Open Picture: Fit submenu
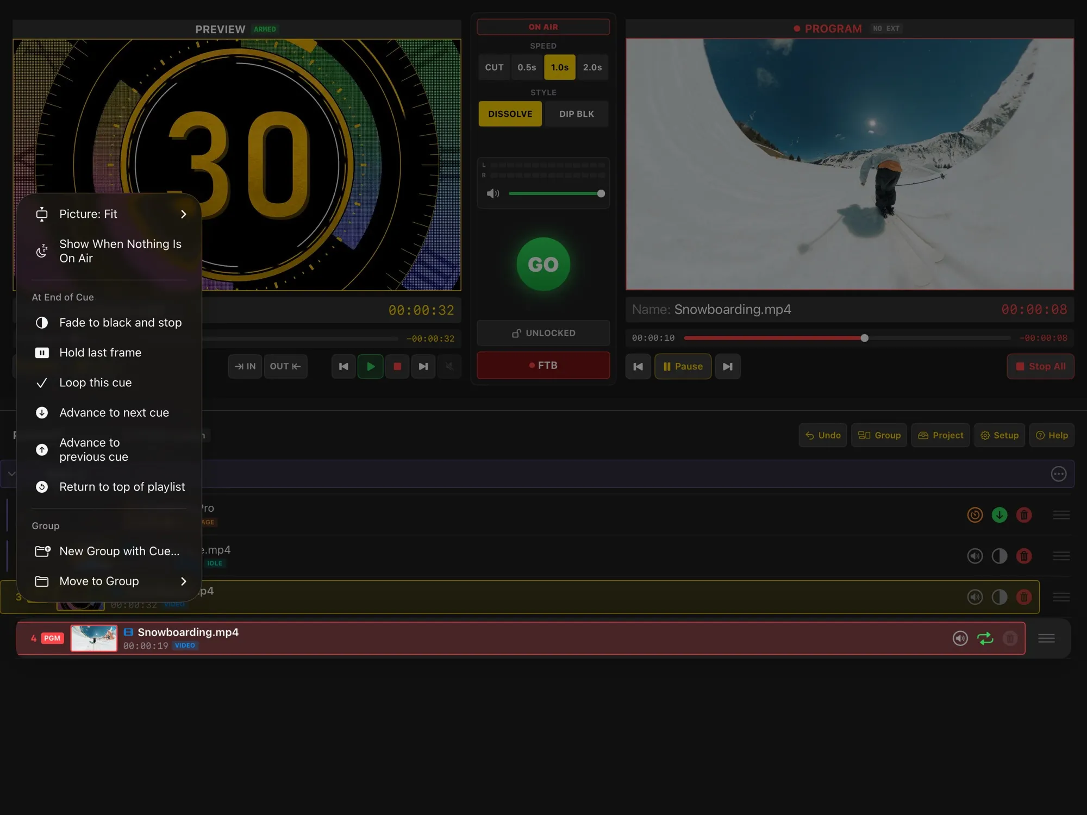This screenshot has height=815, width=1087. pos(109,214)
